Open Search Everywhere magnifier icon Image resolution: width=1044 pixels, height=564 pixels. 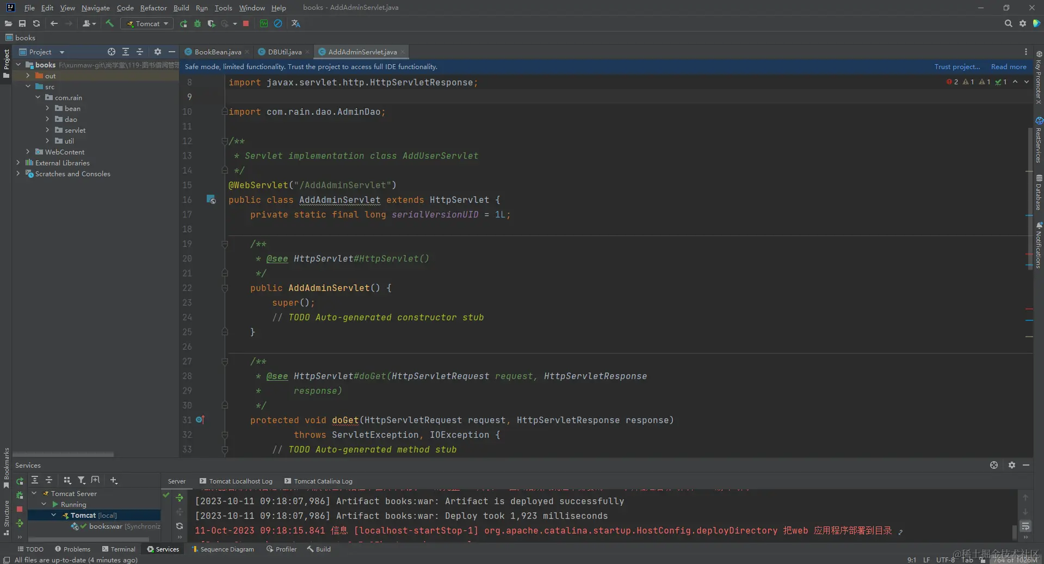[x=1008, y=23]
